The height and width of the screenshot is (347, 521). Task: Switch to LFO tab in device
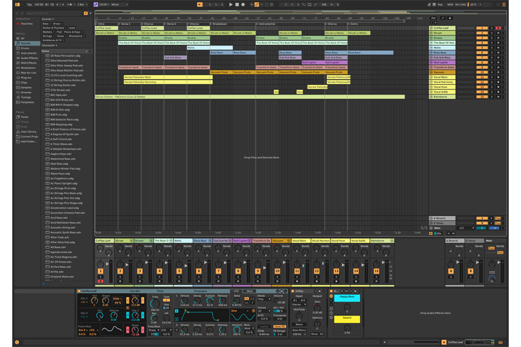[x=236, y=291]
